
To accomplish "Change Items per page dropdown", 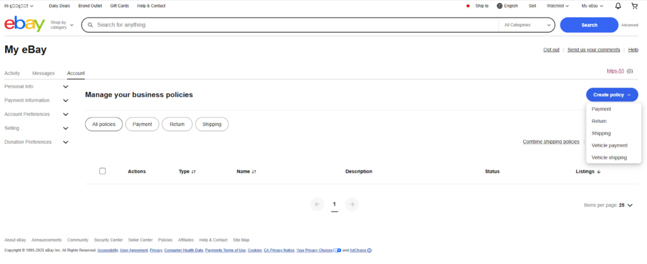I will click(x=625, y=205).
